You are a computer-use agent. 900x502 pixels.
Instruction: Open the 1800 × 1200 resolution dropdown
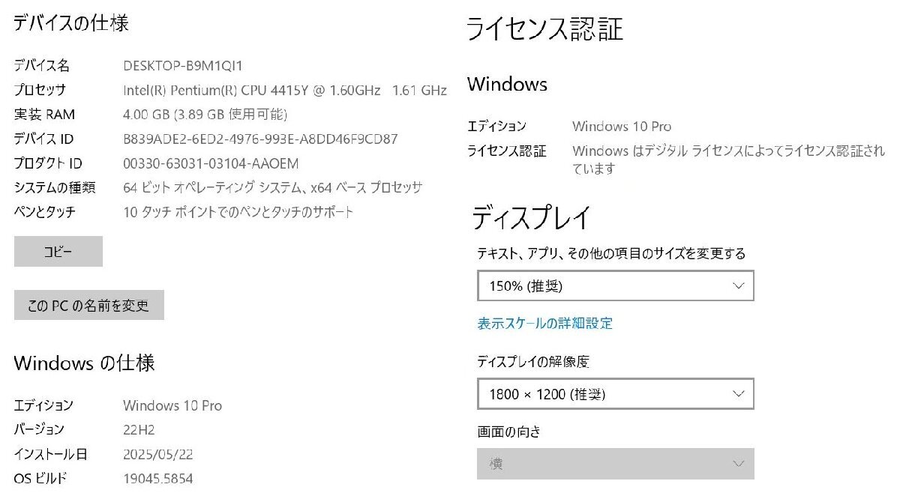[x=615, y=394]
